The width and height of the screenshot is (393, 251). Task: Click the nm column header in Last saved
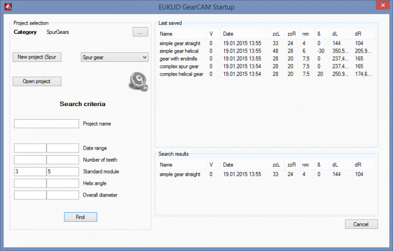(x=307, y=34)
